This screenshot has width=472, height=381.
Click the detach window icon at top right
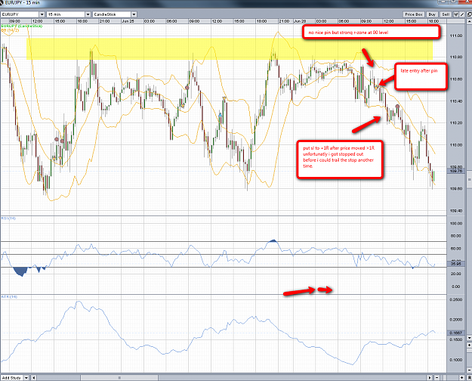(x=469, y=14)
